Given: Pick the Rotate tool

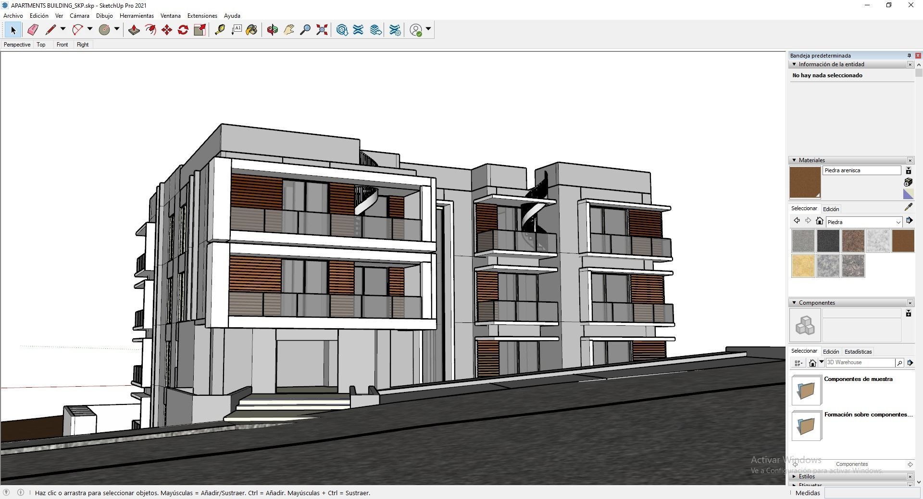Looking at the screenshot, I should click(x=183, y=30).
